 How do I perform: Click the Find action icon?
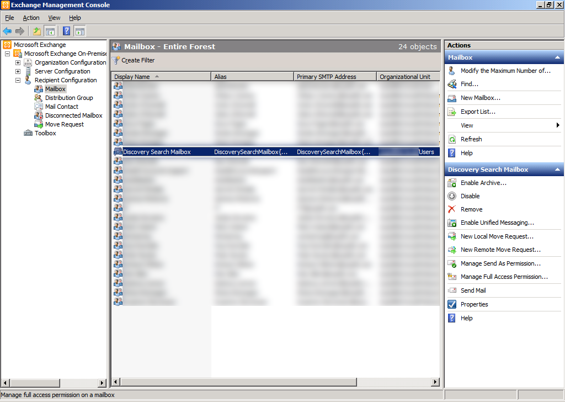point(452,84)
